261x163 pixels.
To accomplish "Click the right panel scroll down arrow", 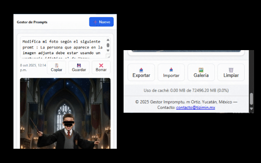I will point(252,109).
